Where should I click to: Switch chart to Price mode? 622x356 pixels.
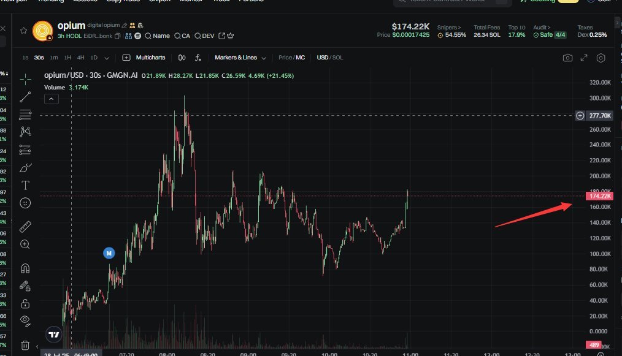pyautogui.click(x=285, y=58)
